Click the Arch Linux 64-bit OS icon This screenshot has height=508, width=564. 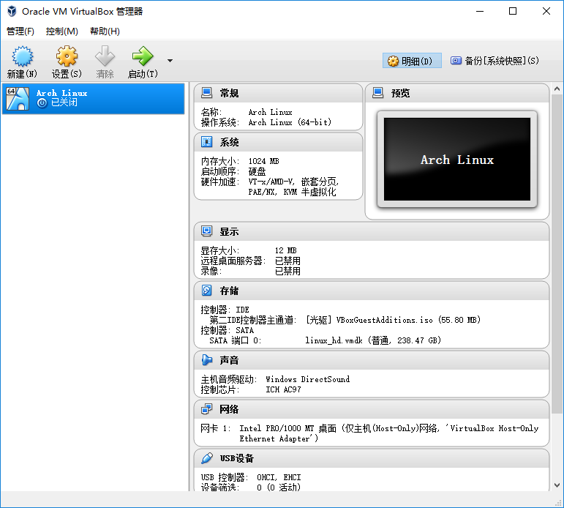pos(18,99)
